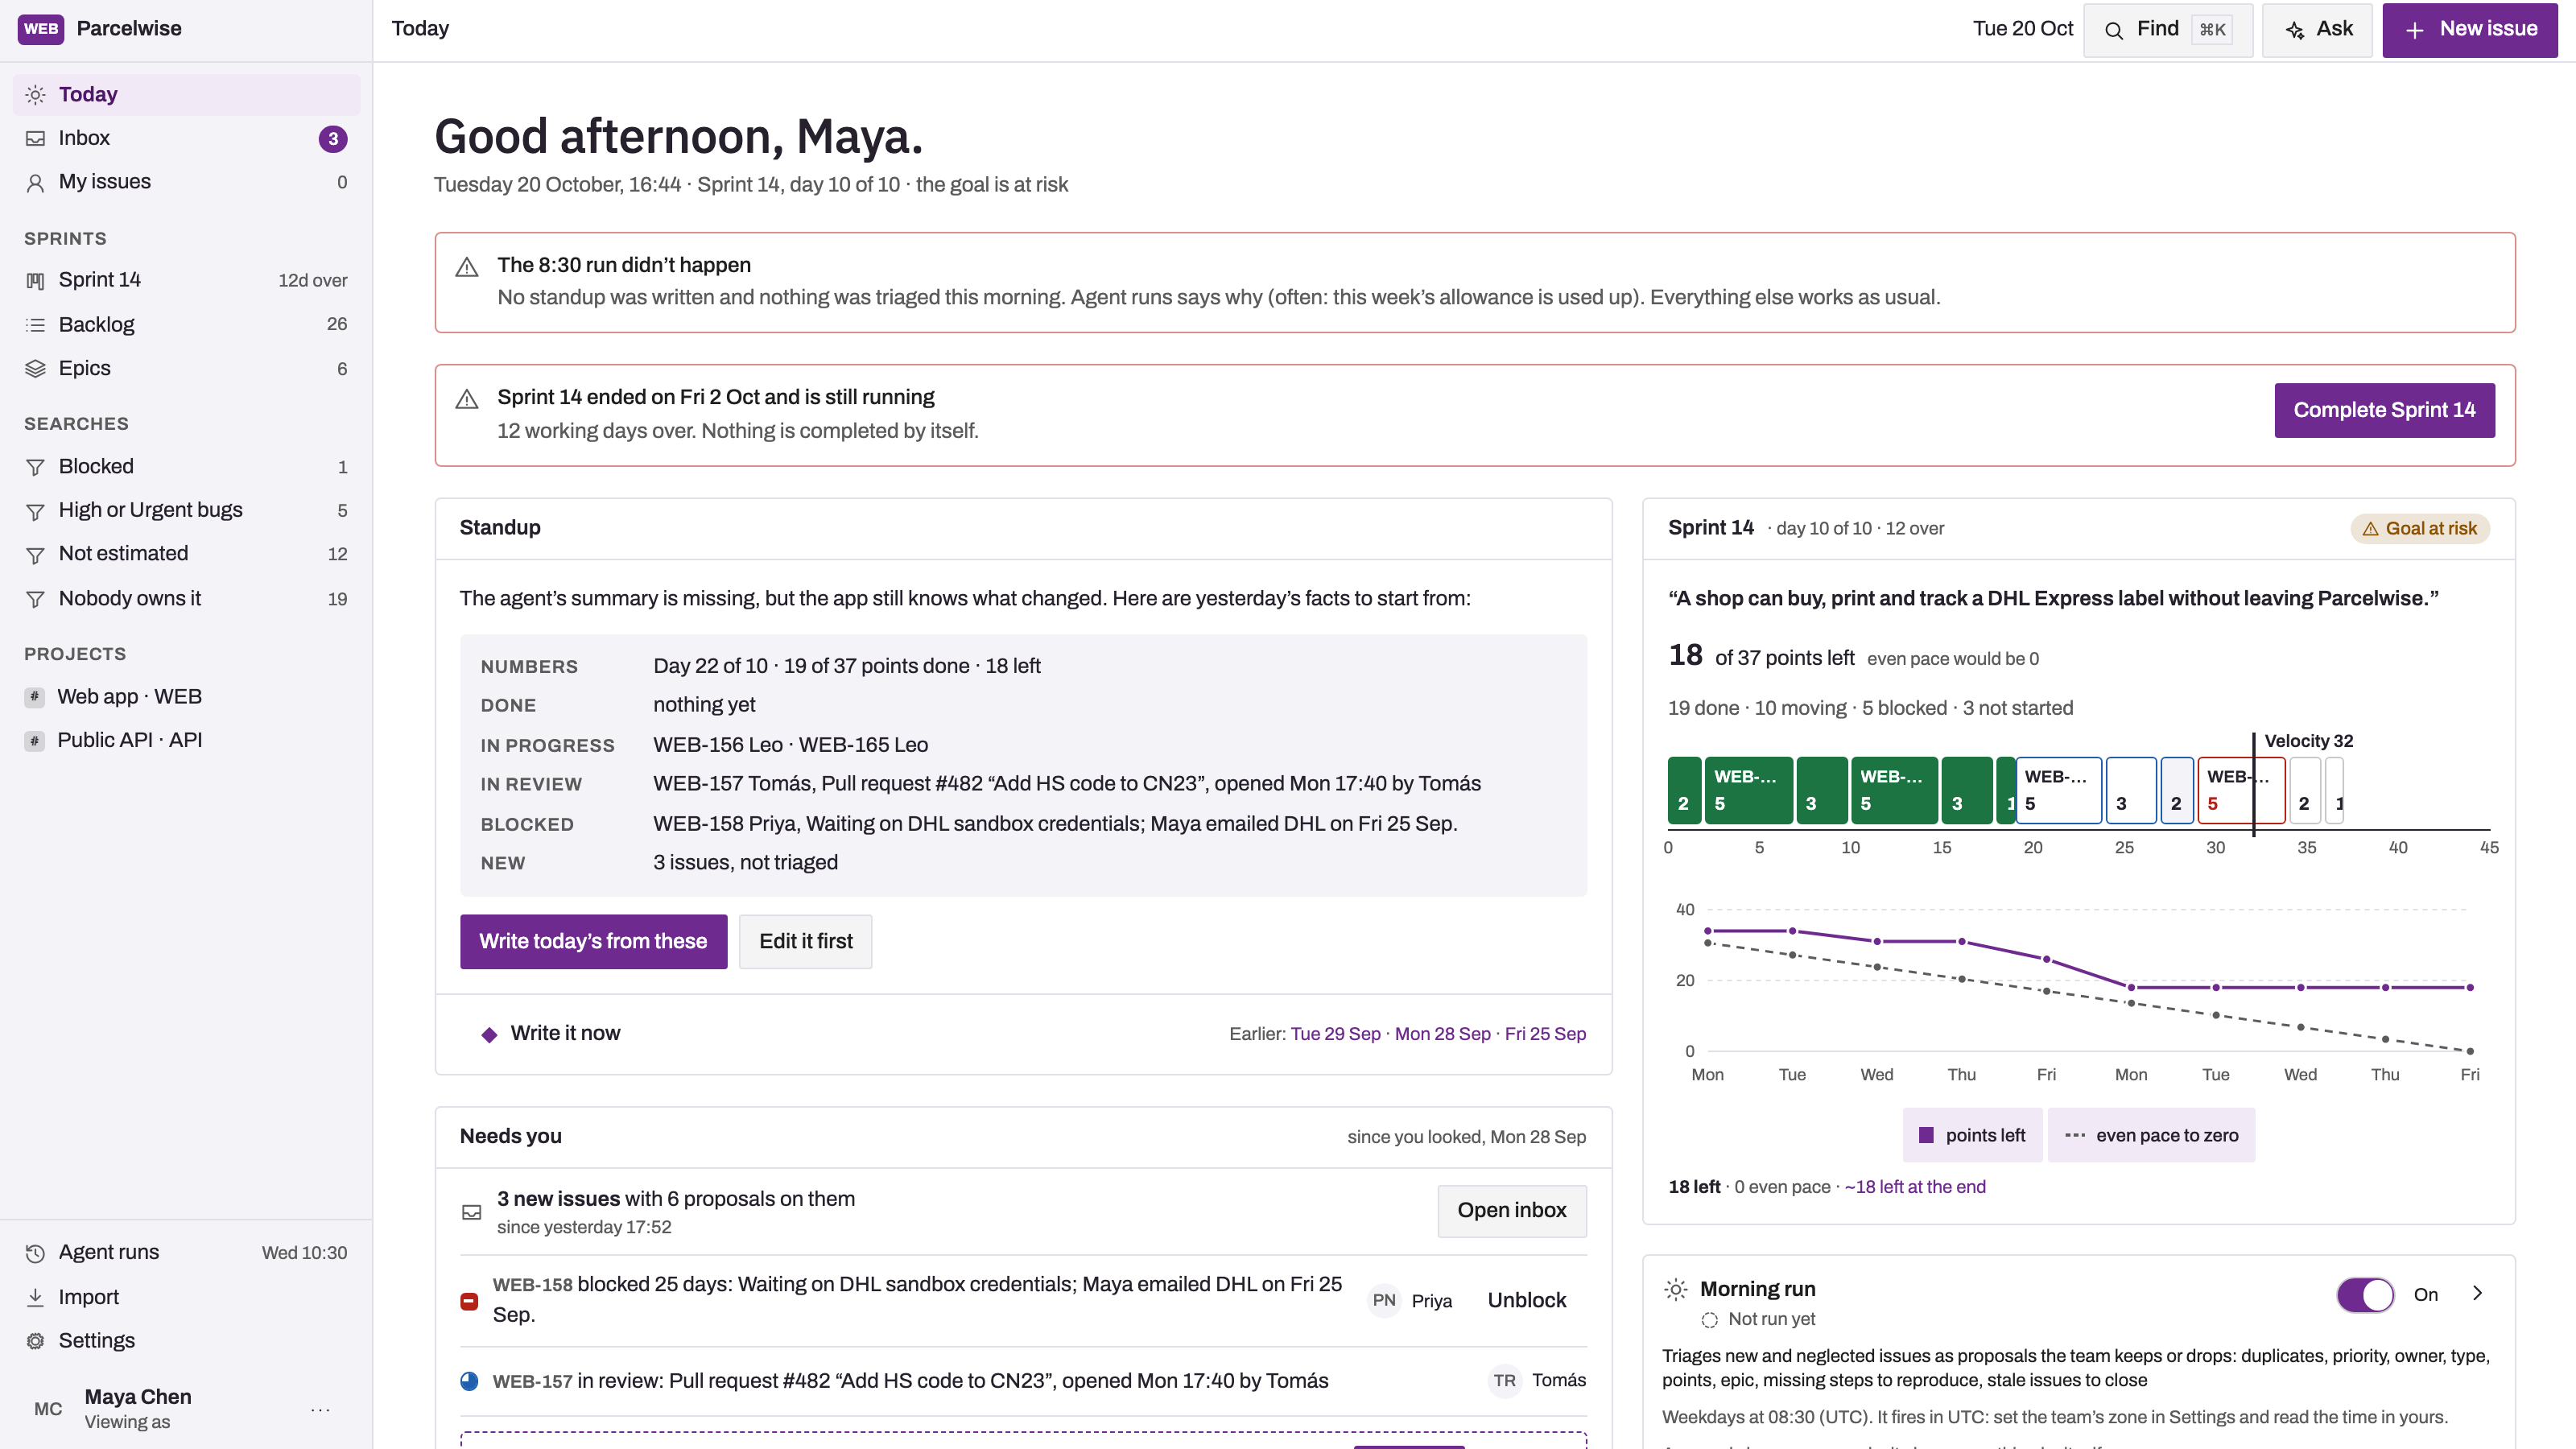This screenshot has width=2576, height=1449.
Task: Open Maya Chen's three-dot menu
Action: (x=320, y=1409)
